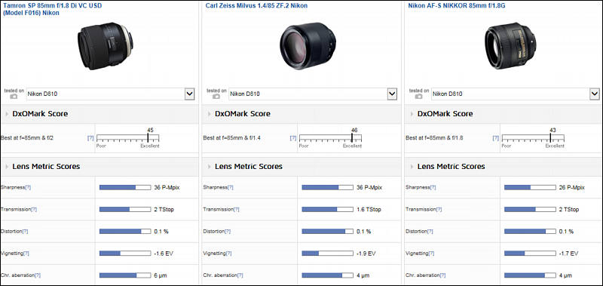Open the [?] help next to Nikon NIKKOR score scale
The image size is (603, 286).
pyautogui.click(x=496, y=138)
